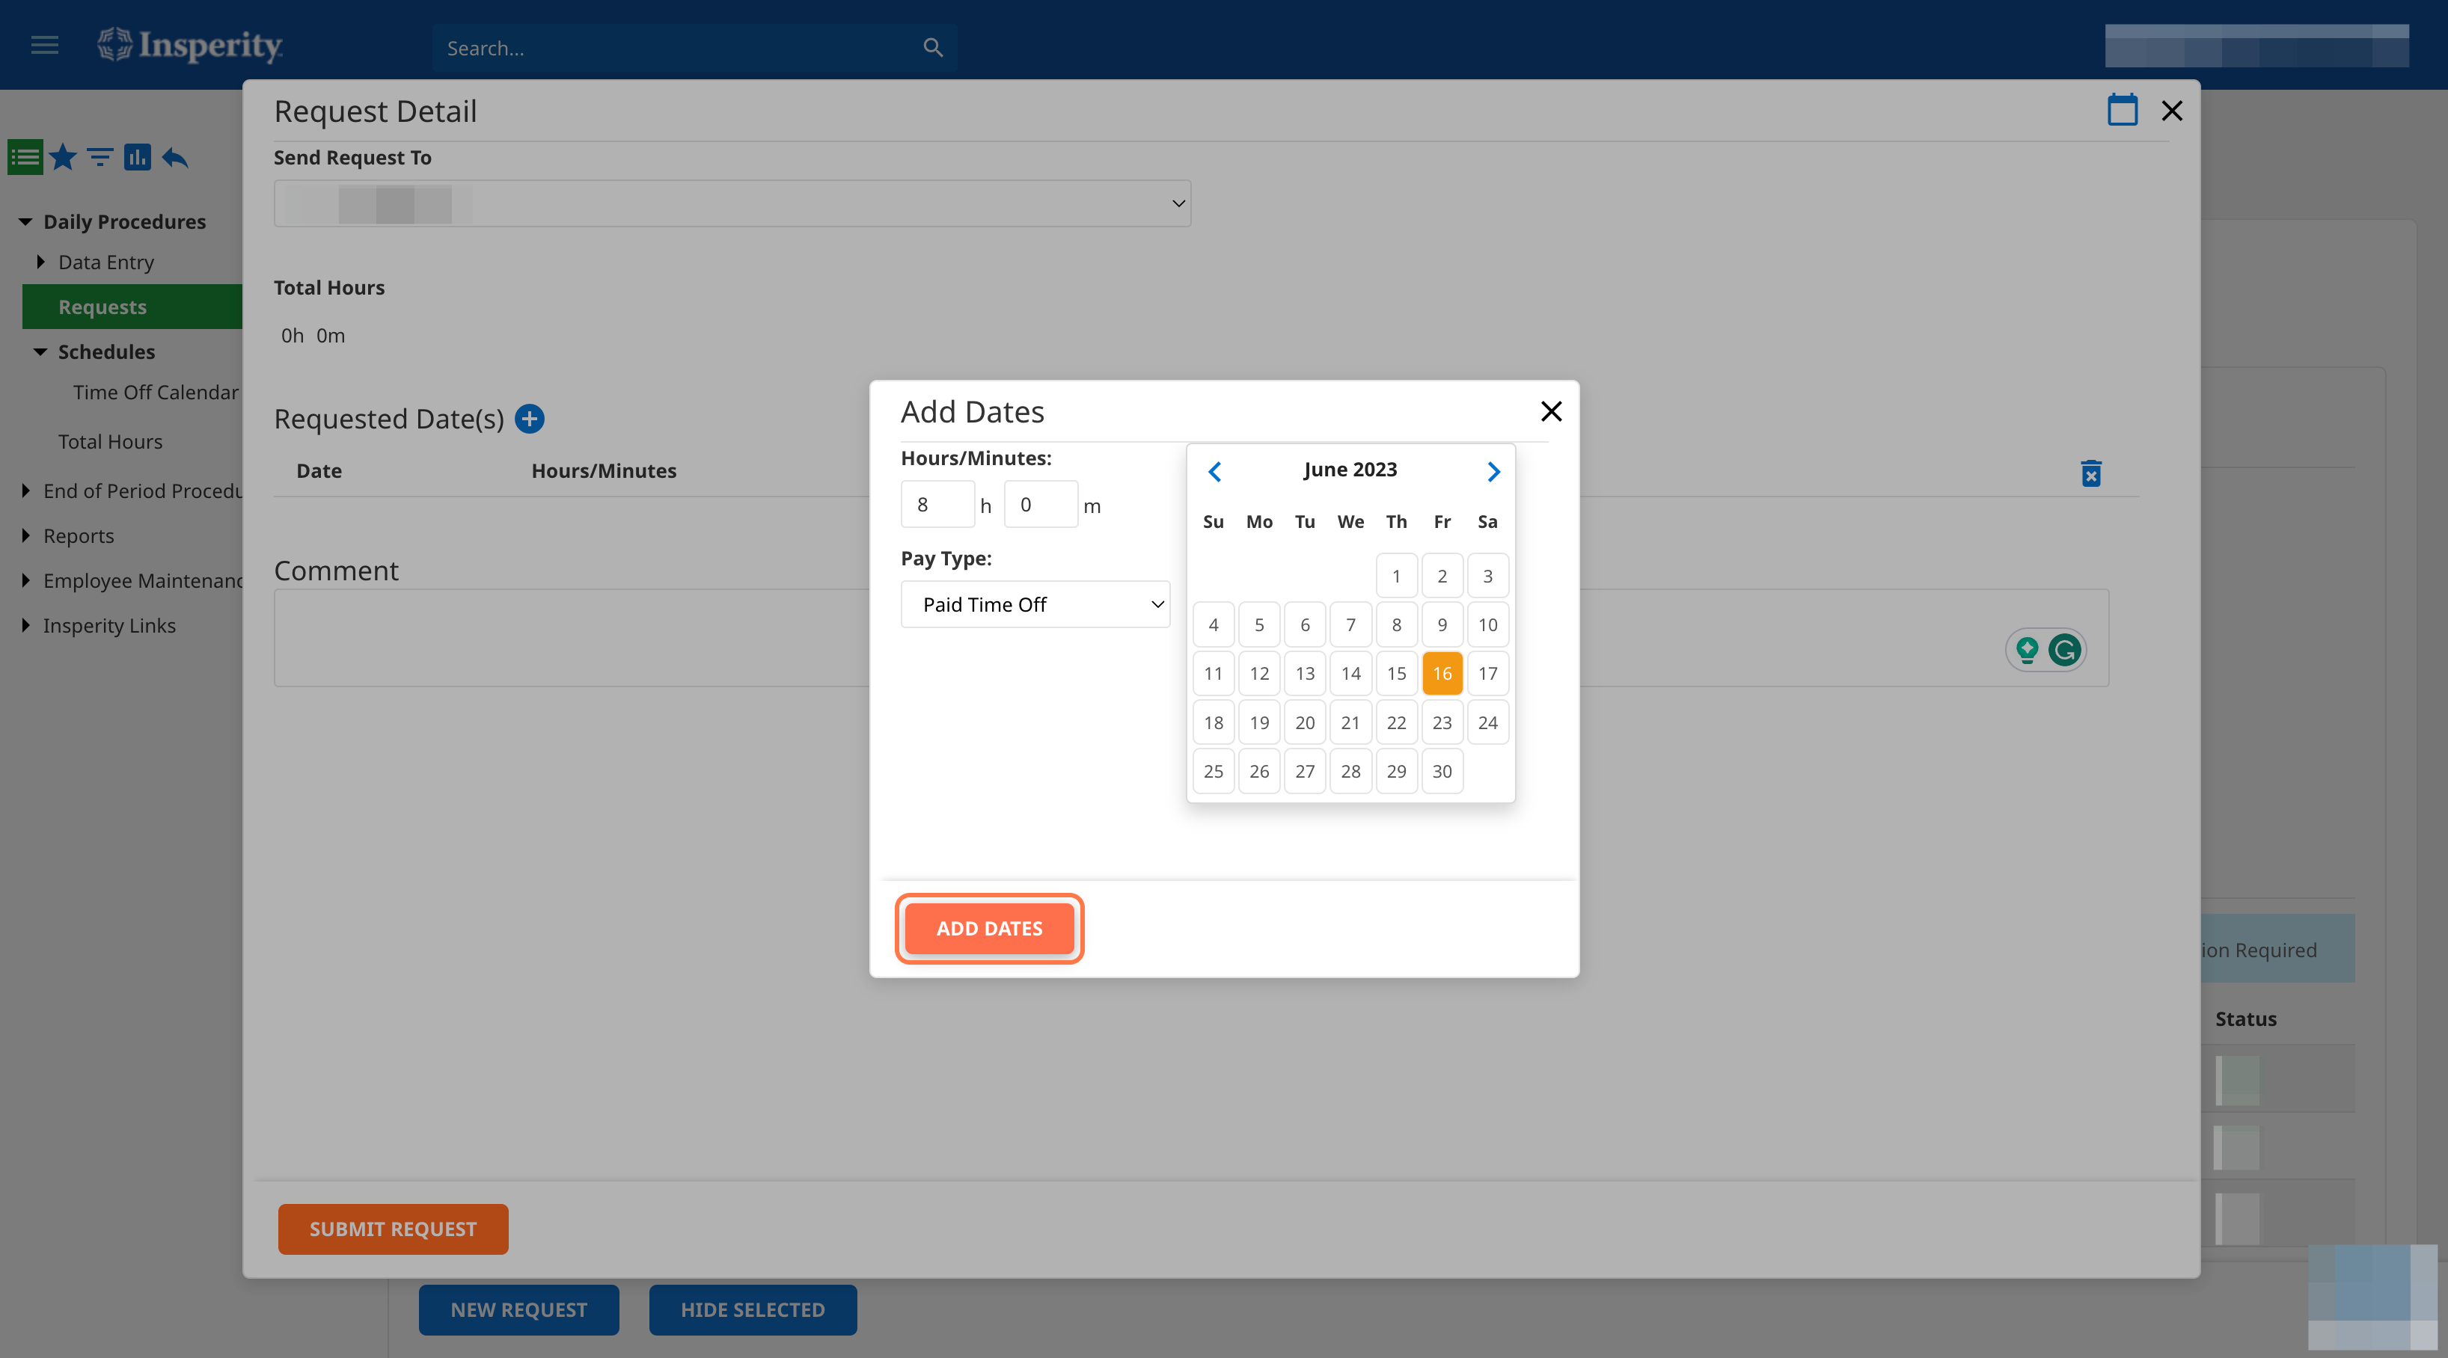Click the hours input field
The height and width of the screenshot is (1358, 2448).
point(937,504)
